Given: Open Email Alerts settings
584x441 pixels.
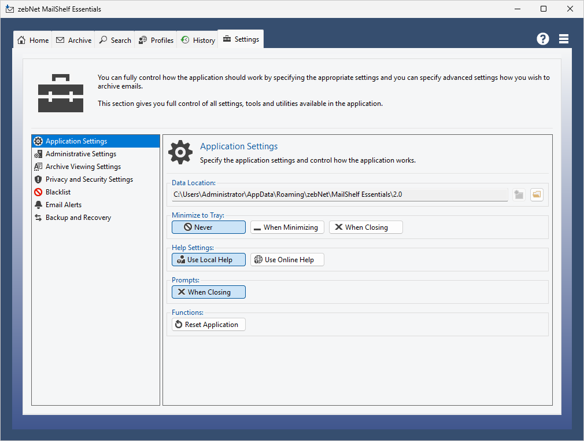Looking at the screenshot, I should [x=63, y=205].
